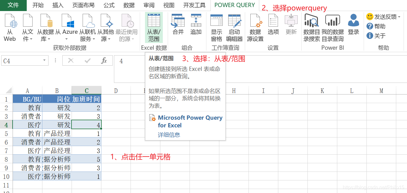Click the Insert Function fx icon
The width and height of the screenshot is (407, 193).
point(104,61)
